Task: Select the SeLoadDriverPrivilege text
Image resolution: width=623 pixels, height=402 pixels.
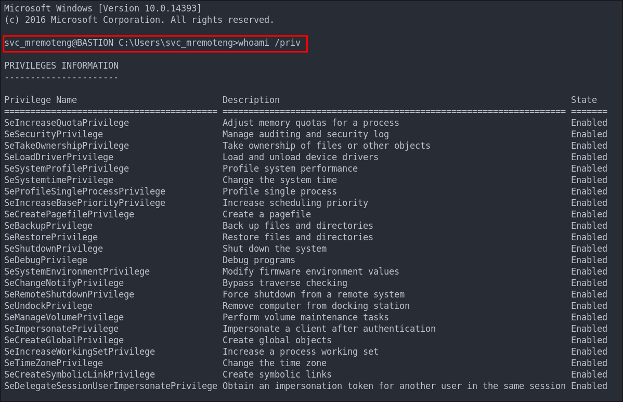Action: (59, 157)
